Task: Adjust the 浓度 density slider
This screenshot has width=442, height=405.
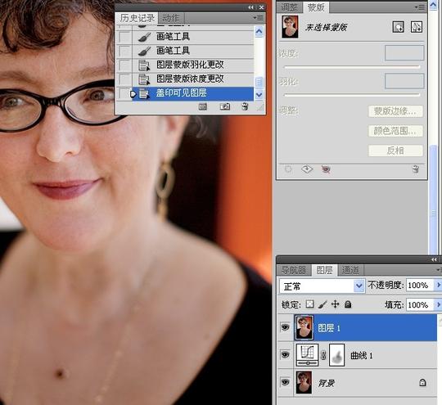Action: point(352,67)
